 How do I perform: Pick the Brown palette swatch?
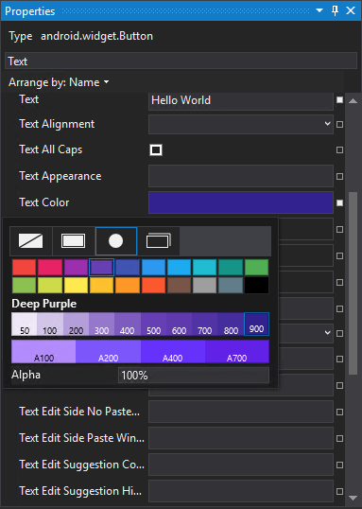coord(179,285)
